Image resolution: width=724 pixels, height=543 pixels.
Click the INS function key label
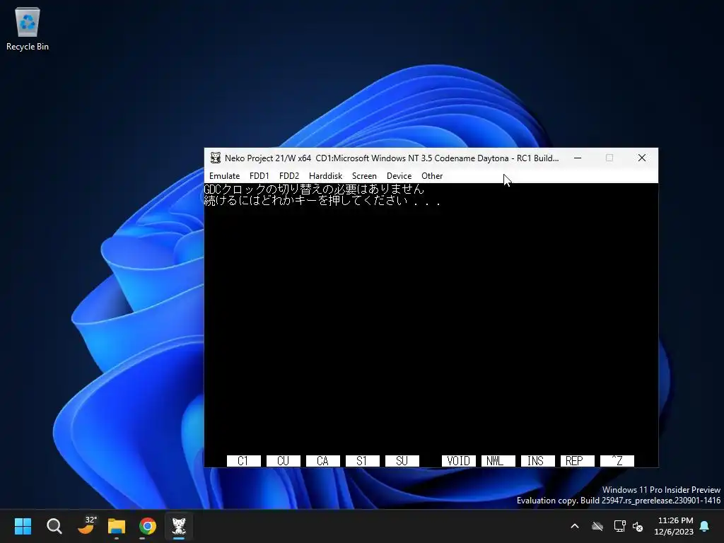coord(538,461)
